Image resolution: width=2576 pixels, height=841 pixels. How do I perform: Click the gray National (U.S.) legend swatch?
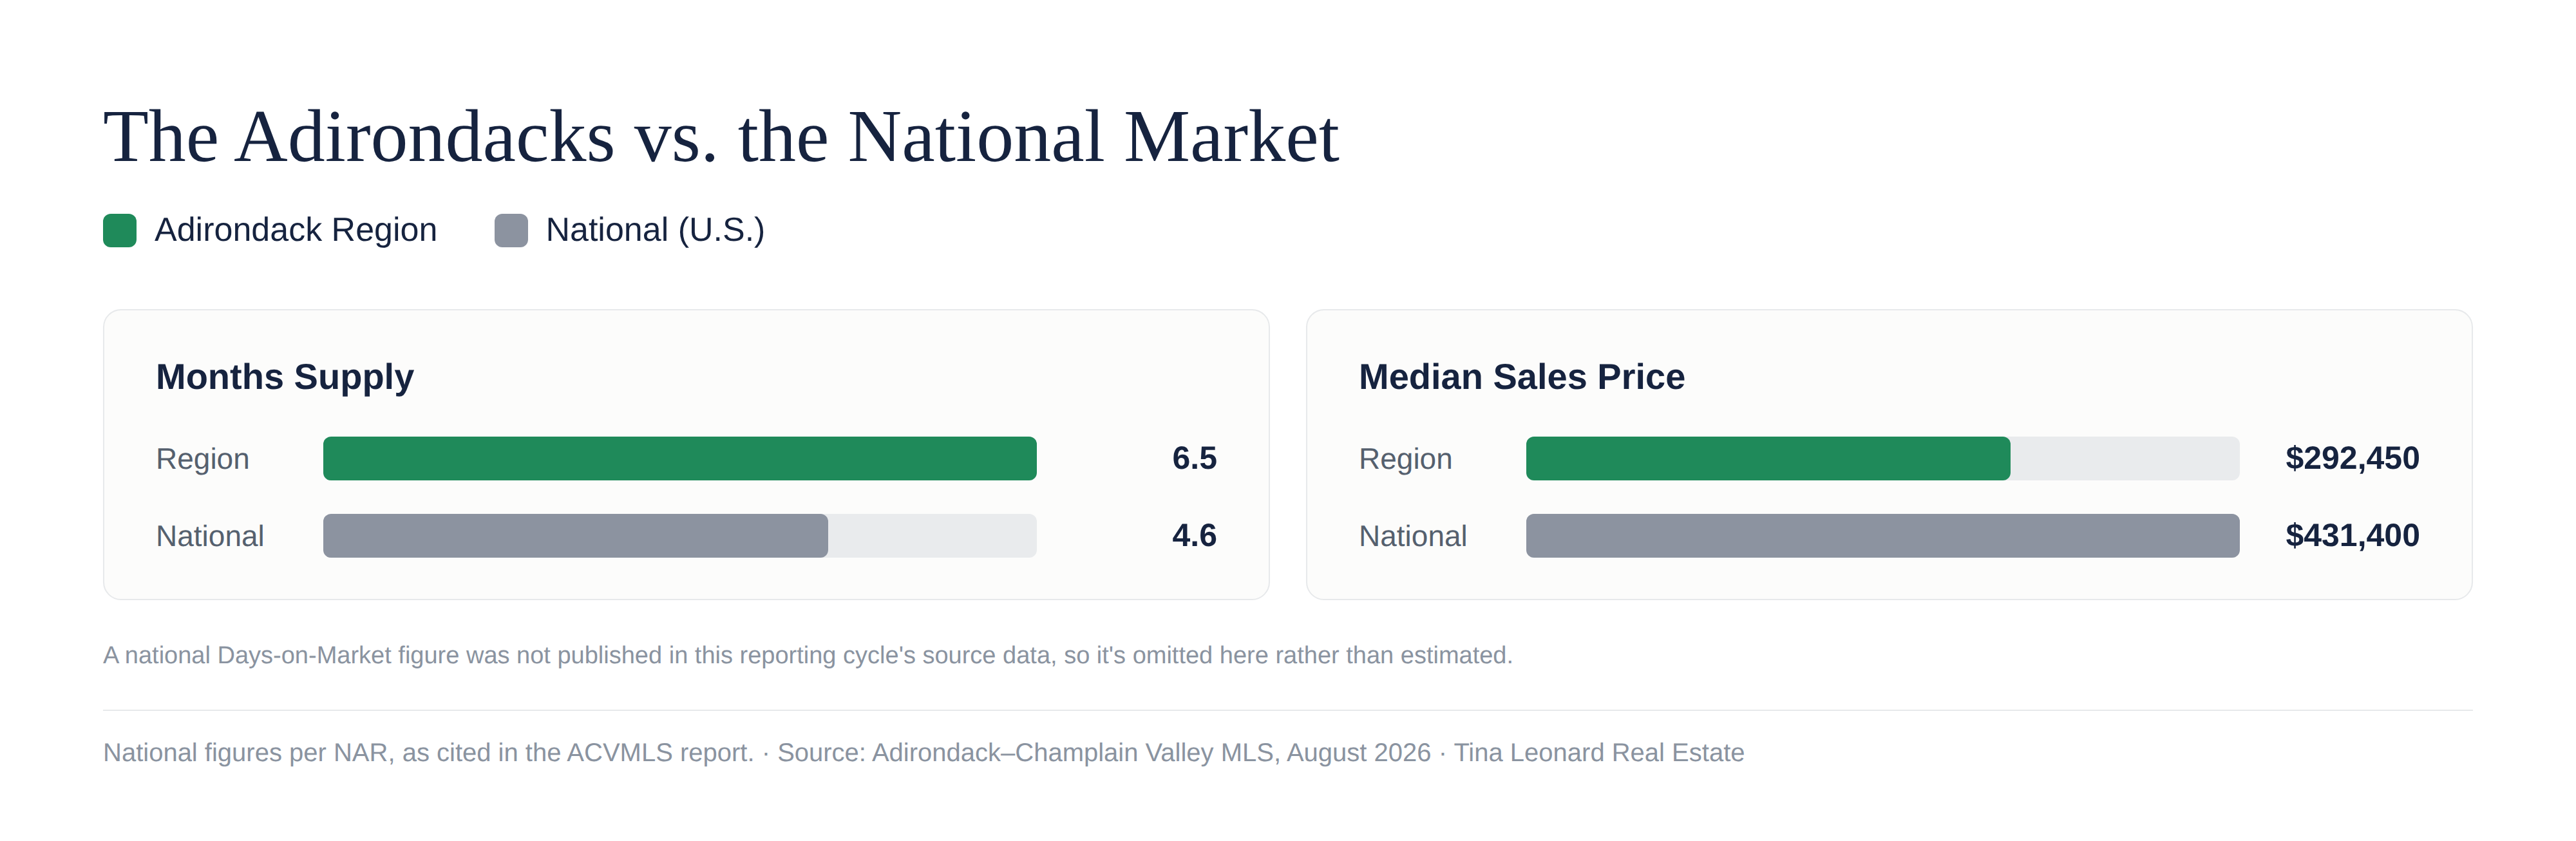[511, 230]
